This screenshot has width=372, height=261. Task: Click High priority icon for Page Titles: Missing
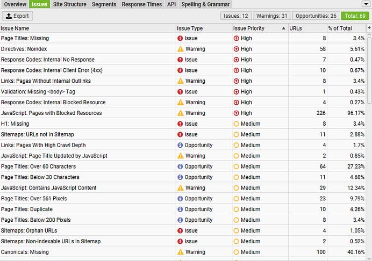pyautogui.click(x=236, y=38)
